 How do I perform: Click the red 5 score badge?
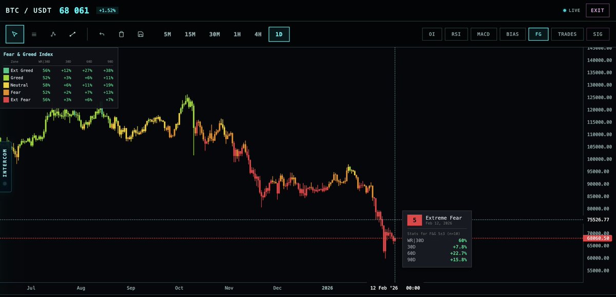(414, 220)
